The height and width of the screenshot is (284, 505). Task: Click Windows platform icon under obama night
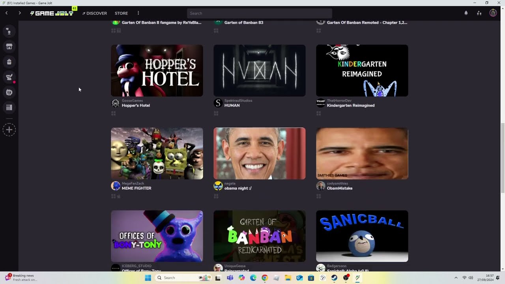[216, 196]
